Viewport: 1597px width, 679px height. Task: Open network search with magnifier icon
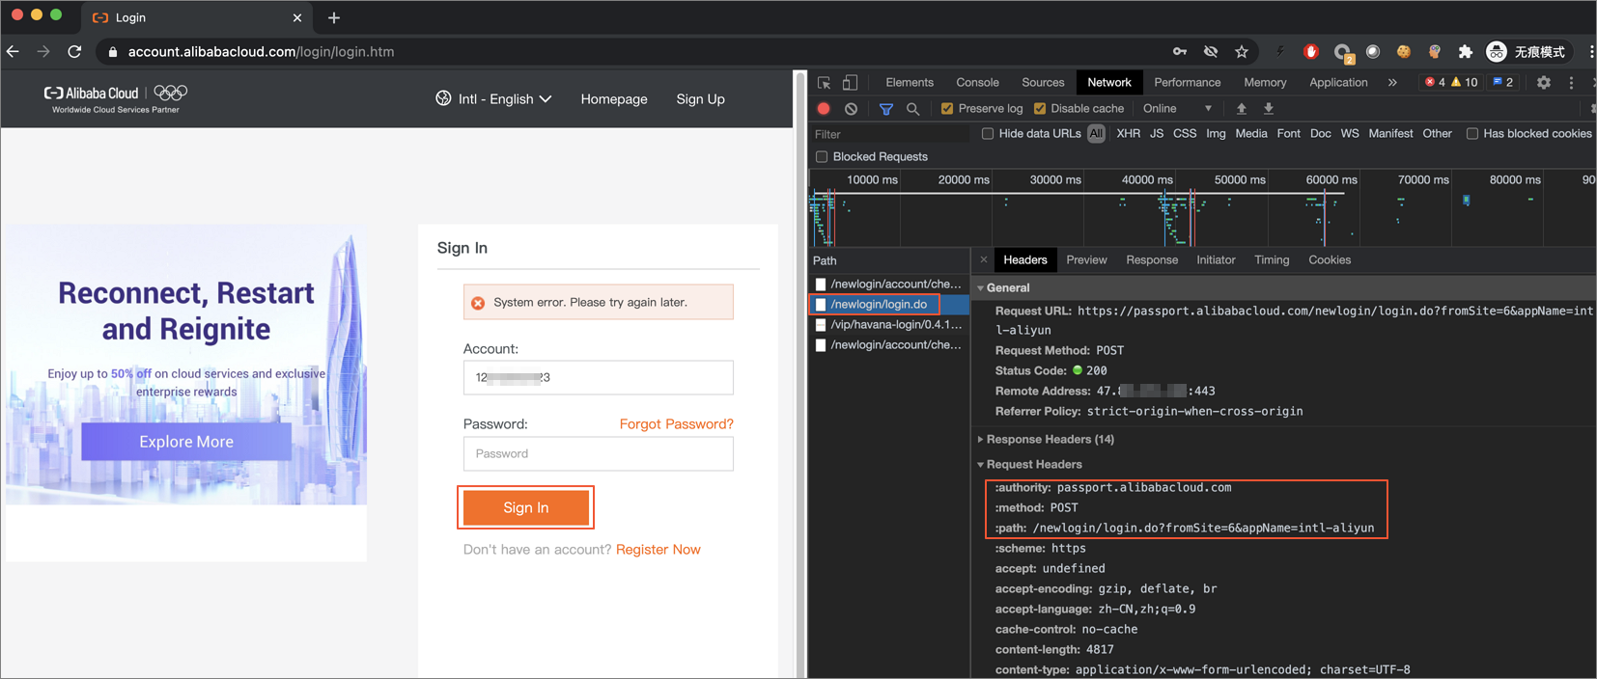912,109
